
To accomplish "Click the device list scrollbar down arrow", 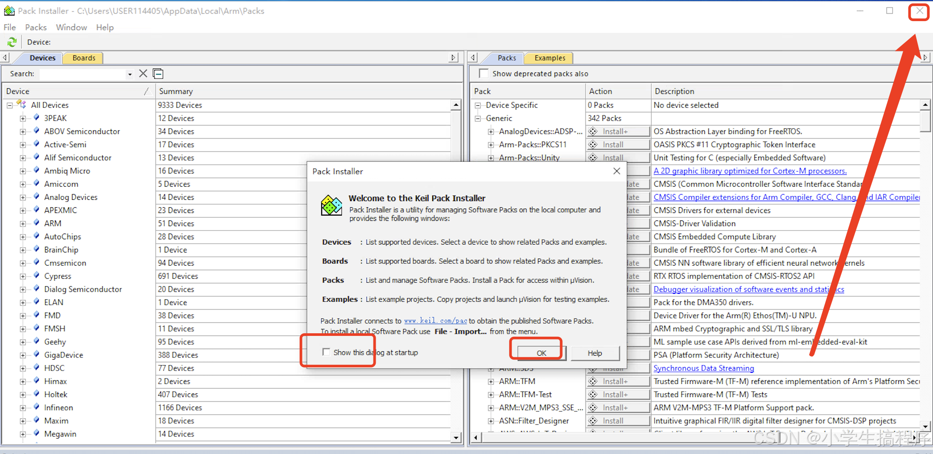I will tap(456, 437).
